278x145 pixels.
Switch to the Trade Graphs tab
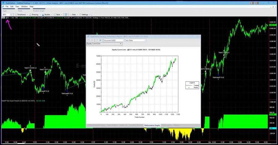coord(167,125)
